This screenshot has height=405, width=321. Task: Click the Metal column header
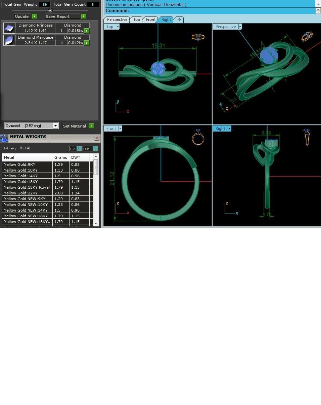pos(27,157)
